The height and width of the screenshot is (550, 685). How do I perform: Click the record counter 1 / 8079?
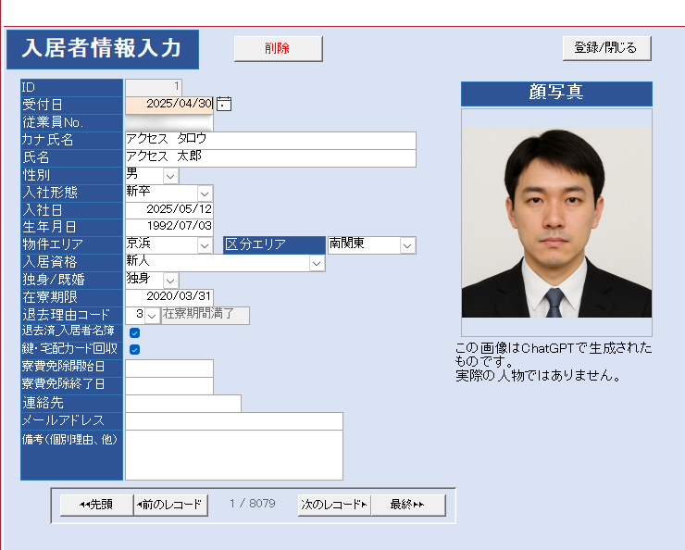click(x=253, y=504)
